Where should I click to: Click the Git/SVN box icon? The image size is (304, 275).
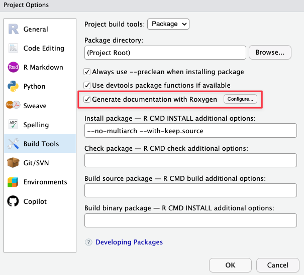pyautogui.click(x=13, y=163)
